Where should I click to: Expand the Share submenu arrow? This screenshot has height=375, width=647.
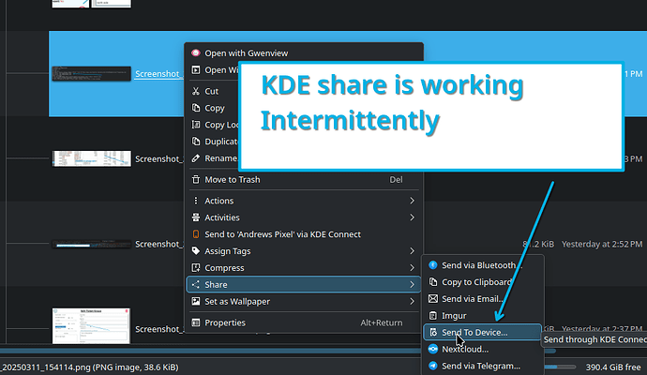click(412, 285)
